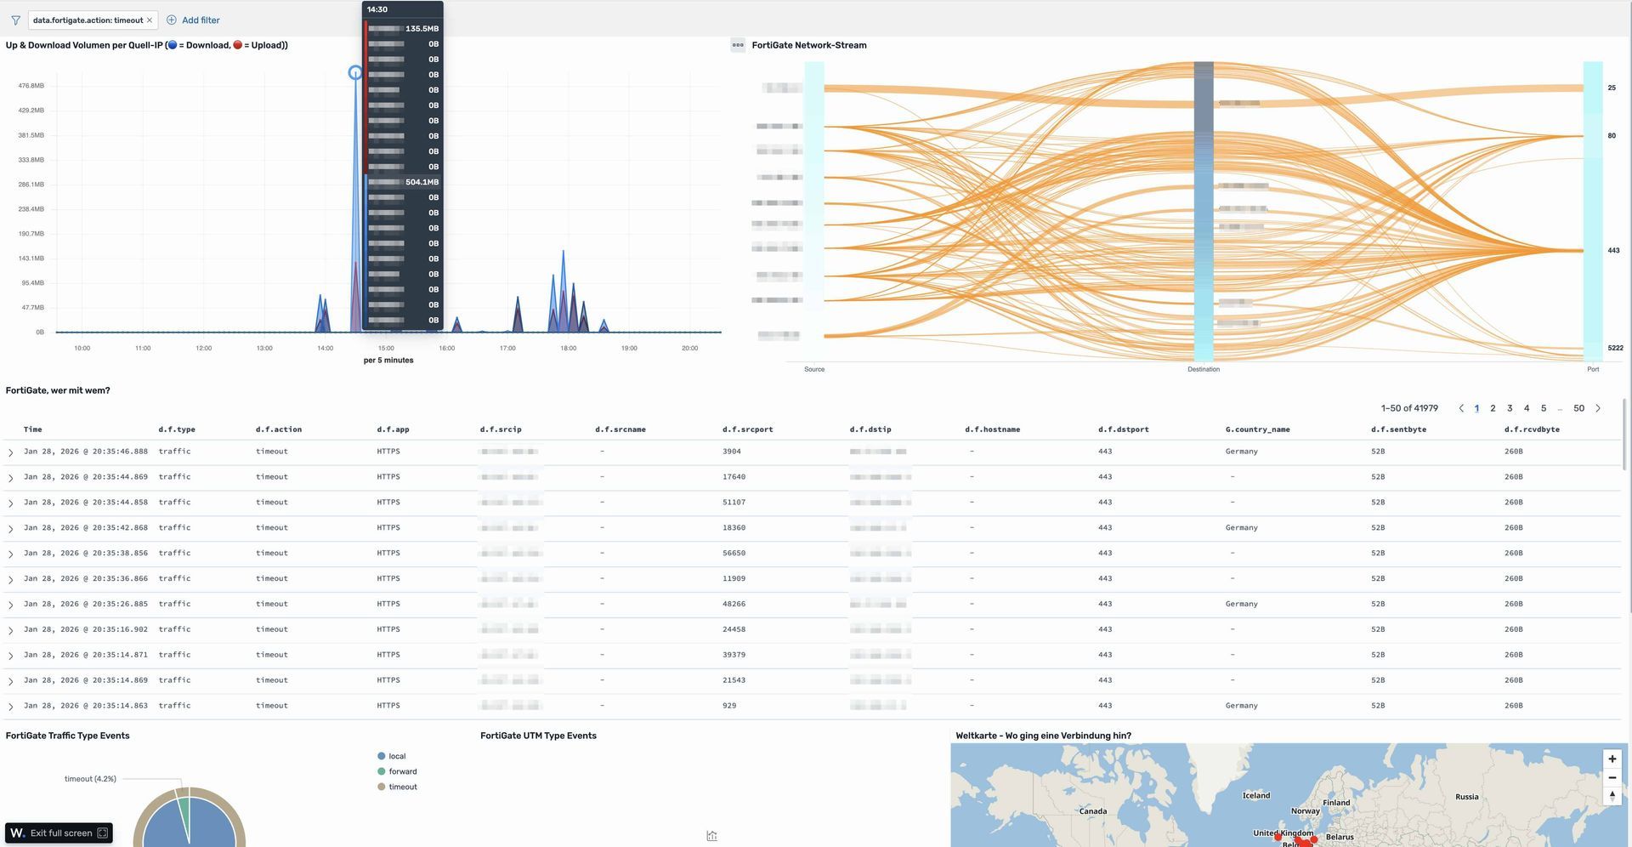Expand row at 20:35:38.856
1632x847 pixels.
(x=10, y=554)
